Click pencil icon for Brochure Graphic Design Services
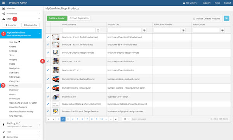 click(x=48, y=52)
